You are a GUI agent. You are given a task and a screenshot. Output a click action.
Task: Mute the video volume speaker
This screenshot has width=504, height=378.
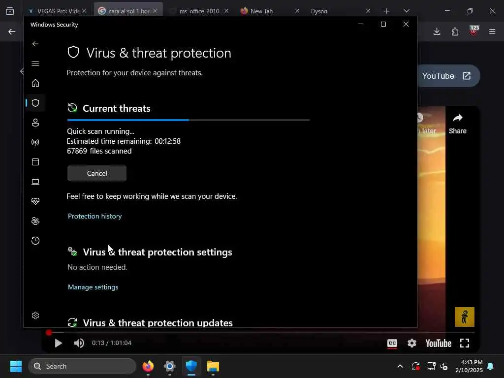79,343
